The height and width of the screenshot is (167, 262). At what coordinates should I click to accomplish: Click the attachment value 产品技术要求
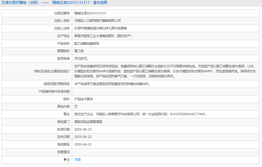click(x=84, y=99)
